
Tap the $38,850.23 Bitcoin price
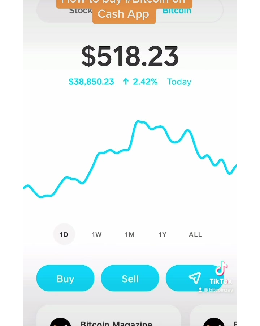tap(91, 82)
